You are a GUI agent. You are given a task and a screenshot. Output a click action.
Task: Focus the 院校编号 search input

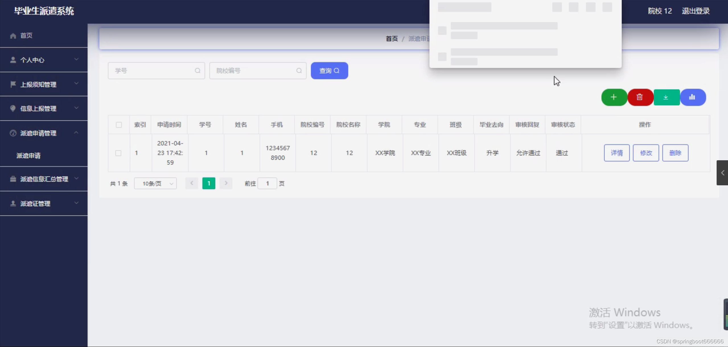tap(258, 71)
